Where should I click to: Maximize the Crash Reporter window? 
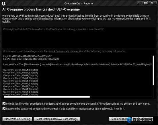[145, 3]
